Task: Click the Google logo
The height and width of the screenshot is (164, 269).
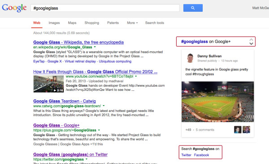Action: 14,8
